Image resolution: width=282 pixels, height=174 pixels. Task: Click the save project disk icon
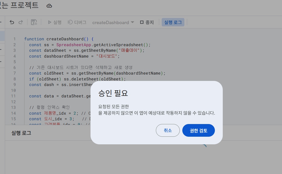(x=34, y=22)
